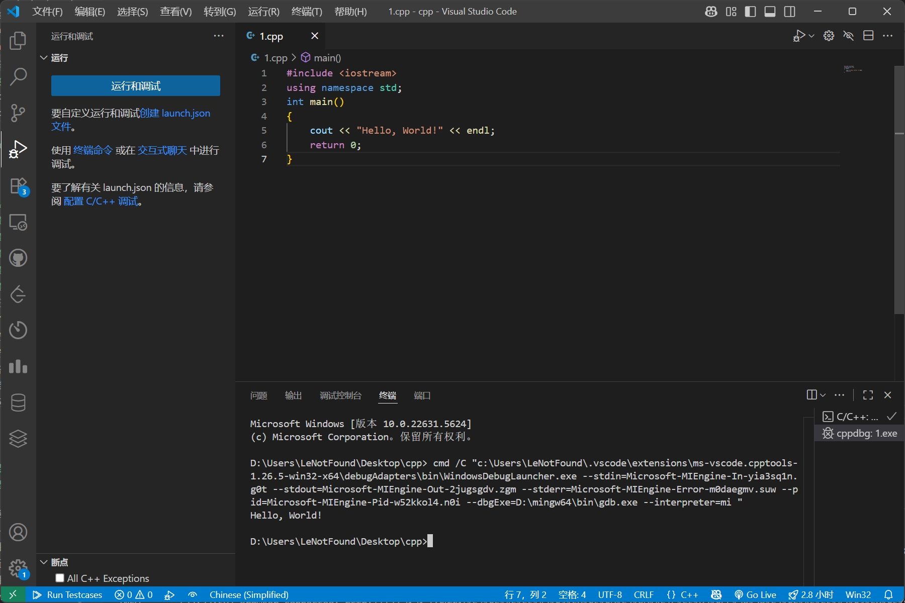The image size is (905, 603).
Task: Open the Accounts icon in activity bar
Action: point(18,532)
